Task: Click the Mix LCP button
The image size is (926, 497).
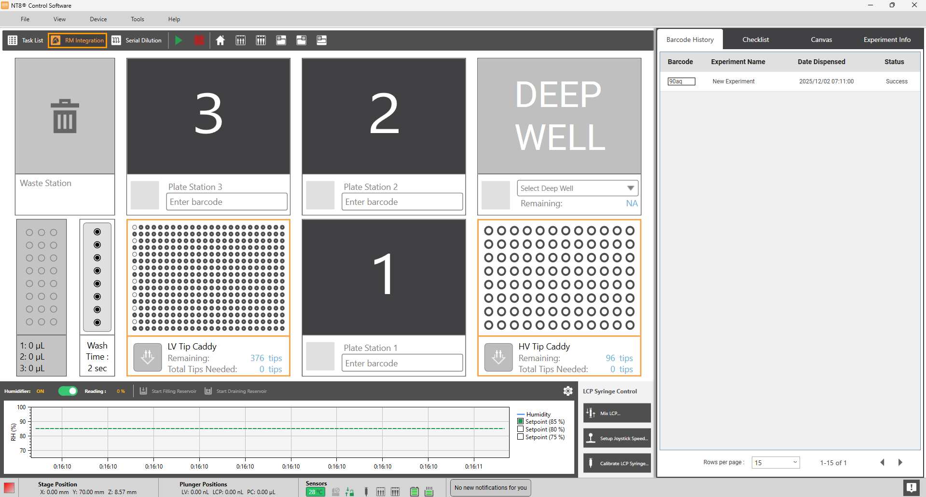Action: (617, 413)
